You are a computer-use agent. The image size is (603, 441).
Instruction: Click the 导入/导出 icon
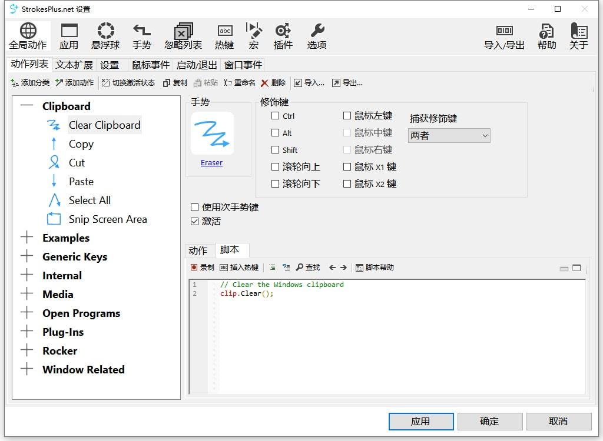click(x=505, y=36)
